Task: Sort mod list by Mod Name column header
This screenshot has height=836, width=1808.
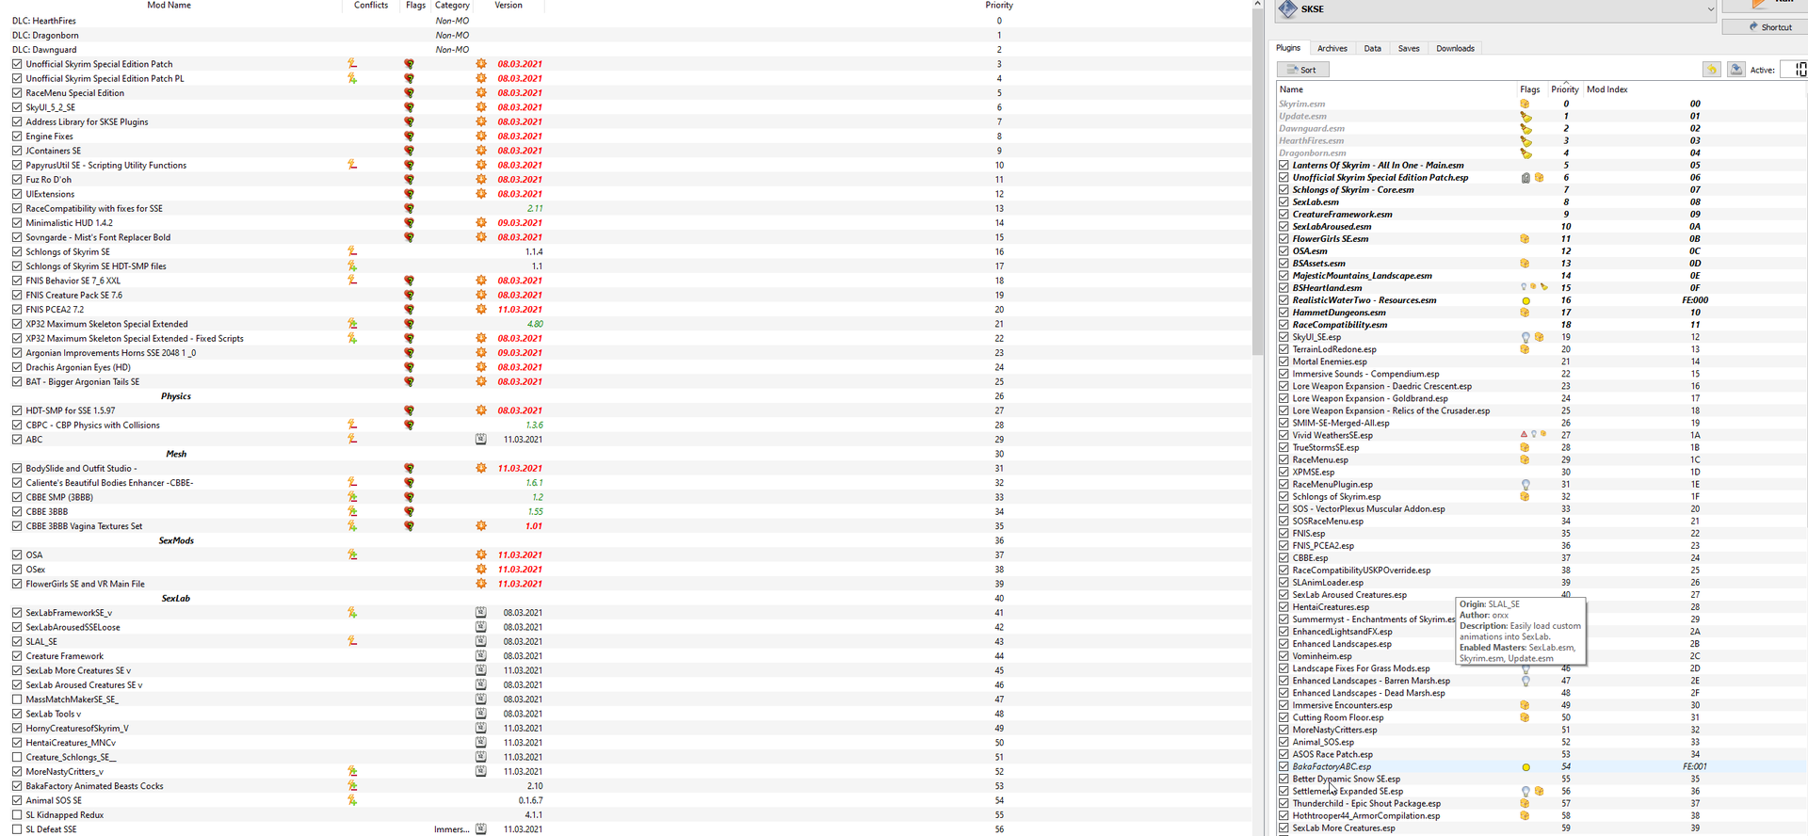Action: point(169,6)
